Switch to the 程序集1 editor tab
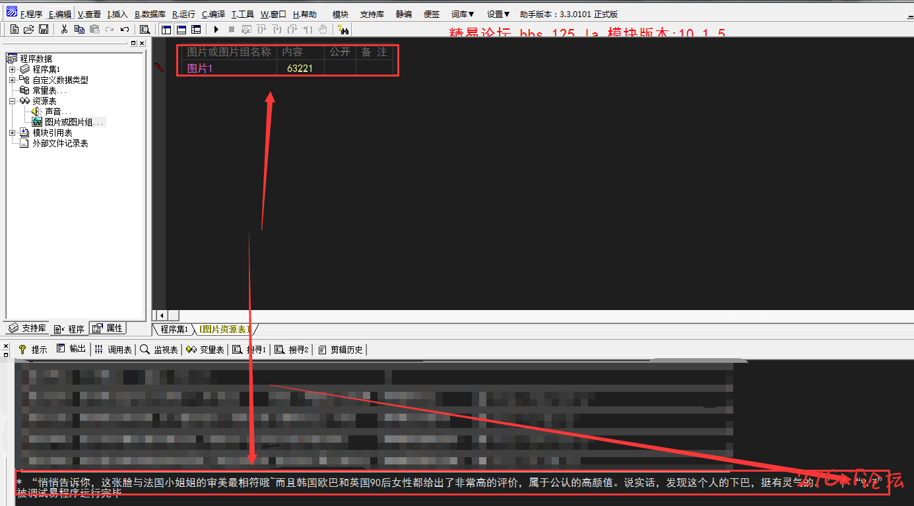Screen dimensions: 914x506 coord(174,329)
